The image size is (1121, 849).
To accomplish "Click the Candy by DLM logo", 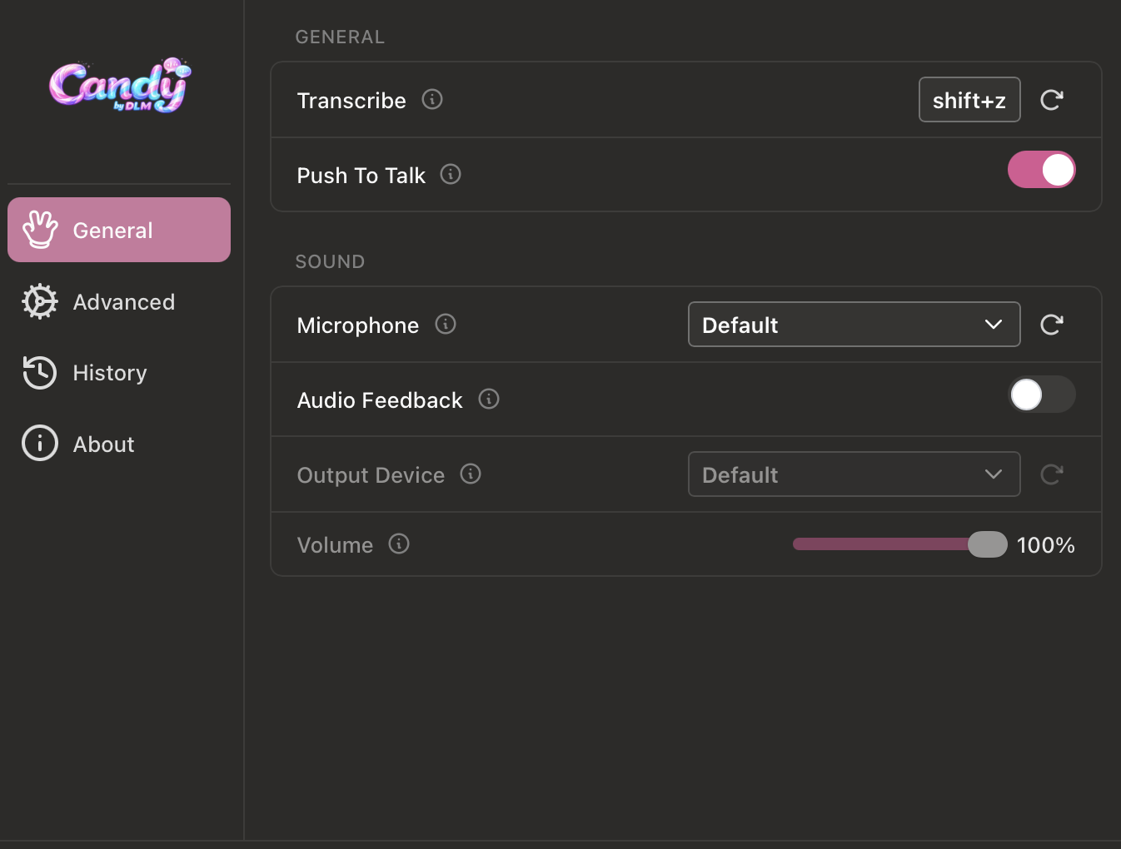I will [120, 86].
